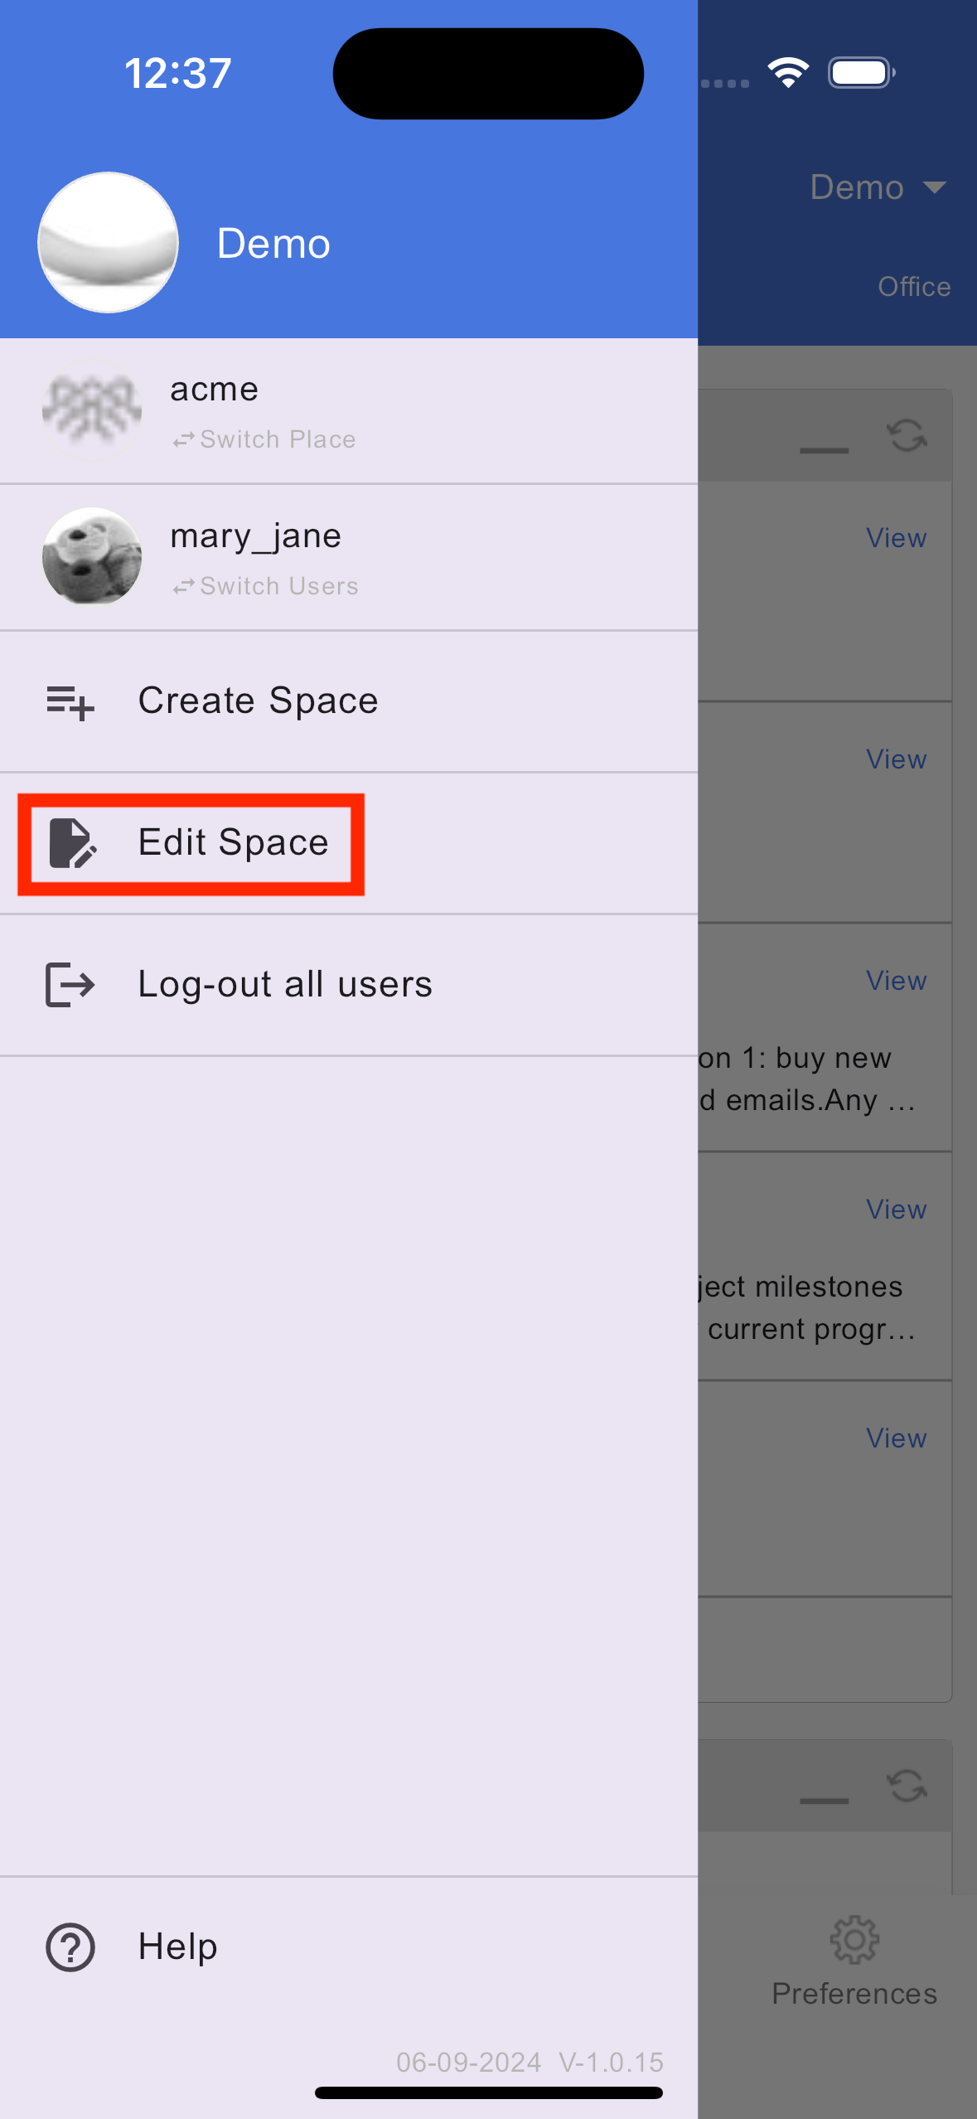Expand the Demo dropdown arrow
Viewport: 977px width, 2119px height.
[x=935, y=187]
